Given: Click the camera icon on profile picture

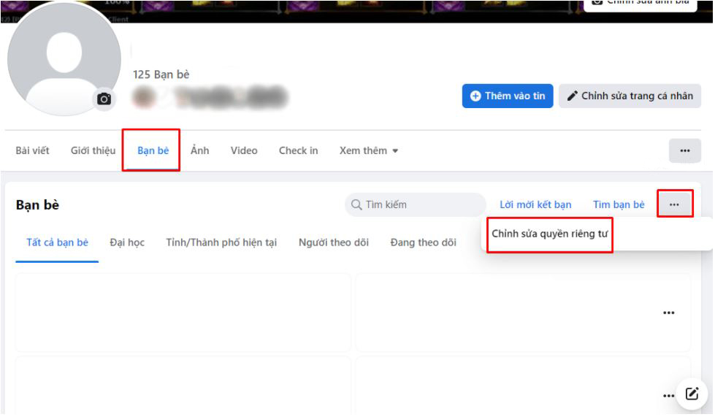Looking at the screenshot, I should 104,99.
